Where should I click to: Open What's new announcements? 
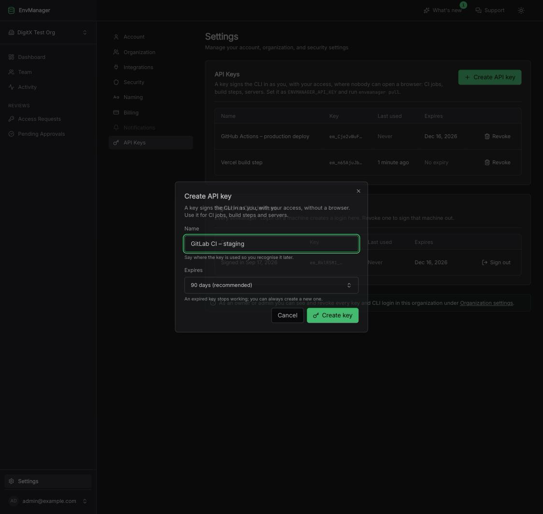pyautogui.click(x=443, y=11)
